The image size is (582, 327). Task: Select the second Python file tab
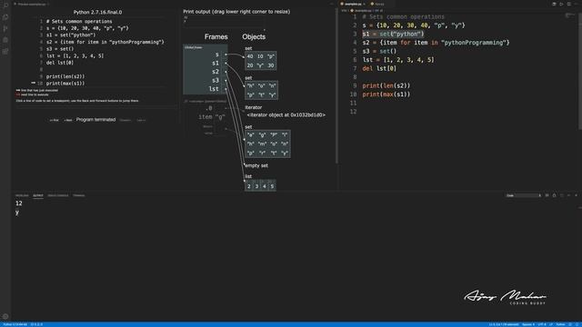377,4
